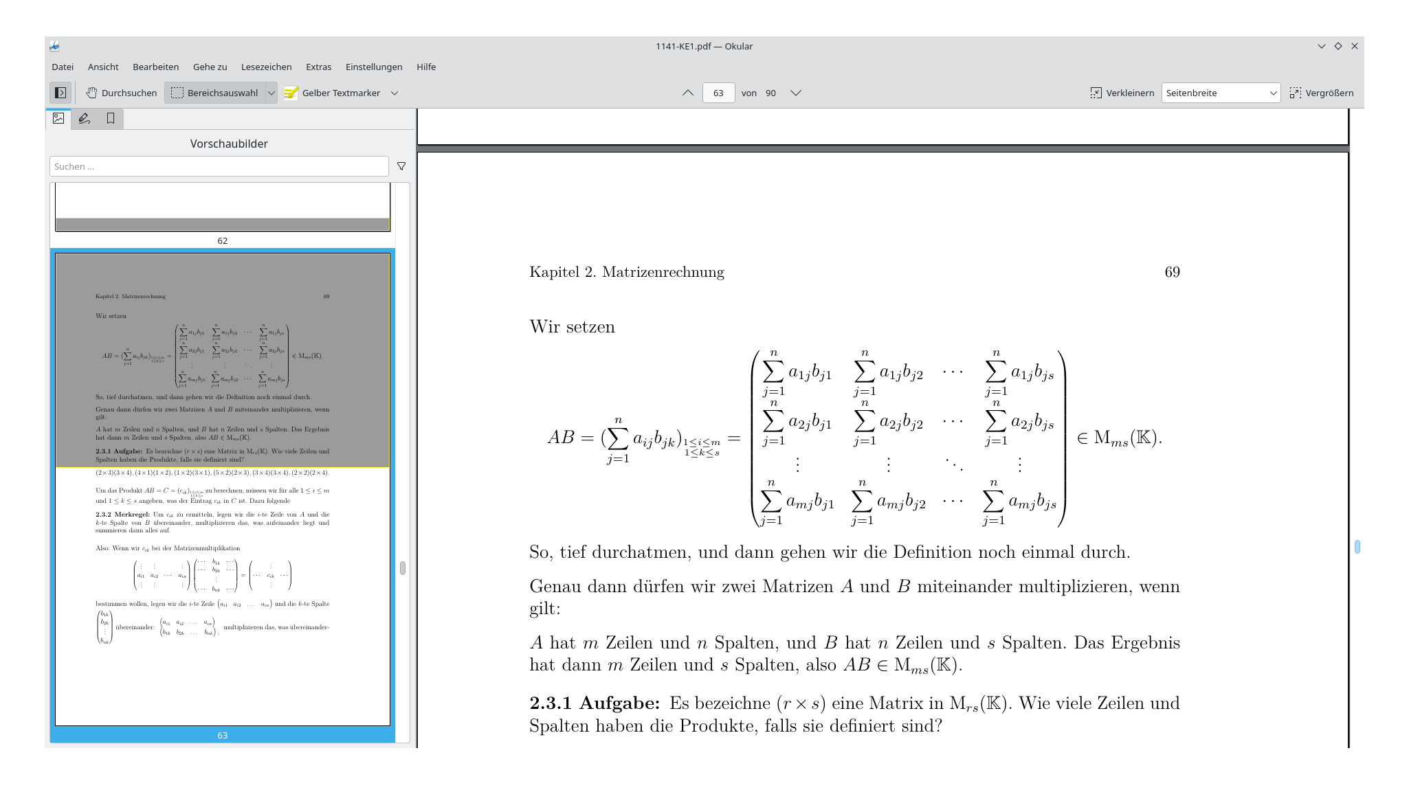This screenshot has width=1409, height=801.
Task: Select the Durchsuchen hand tool
Action: (x=122, y=92)
